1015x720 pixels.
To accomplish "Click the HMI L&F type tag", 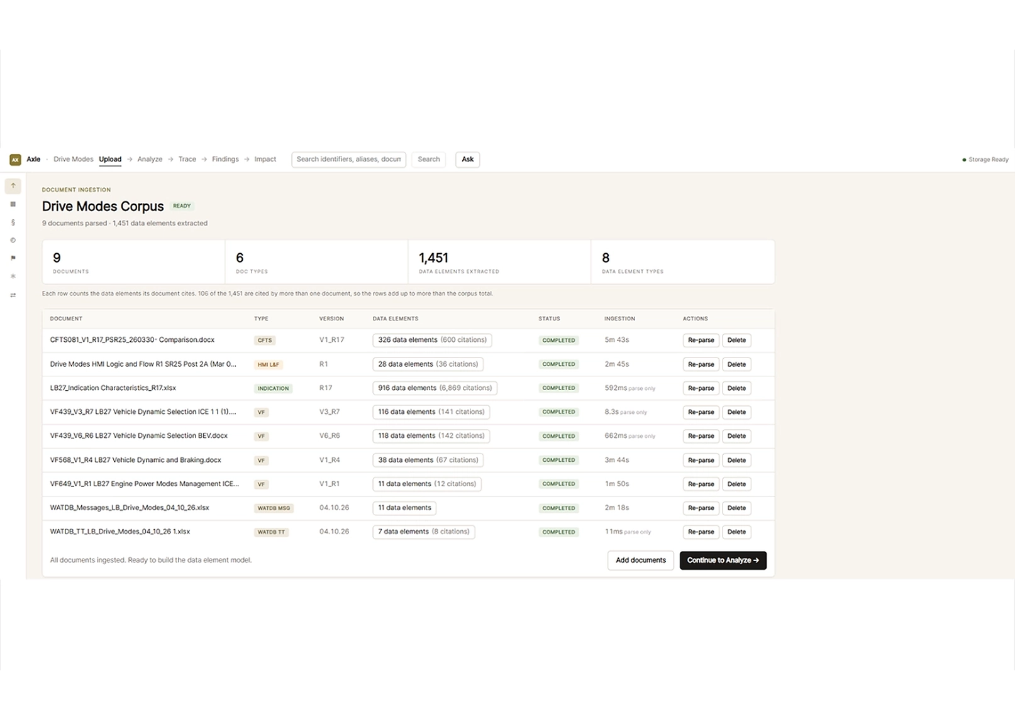I will (x=268, y=365).
